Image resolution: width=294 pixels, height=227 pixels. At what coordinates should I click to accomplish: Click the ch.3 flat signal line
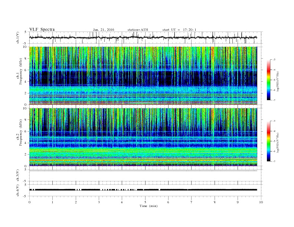[x=143, y=171]
